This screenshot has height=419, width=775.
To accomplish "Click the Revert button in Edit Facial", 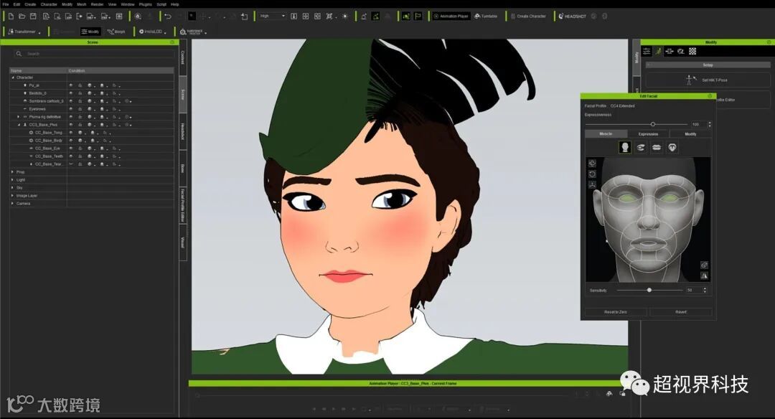I will [x=681, y=312].
